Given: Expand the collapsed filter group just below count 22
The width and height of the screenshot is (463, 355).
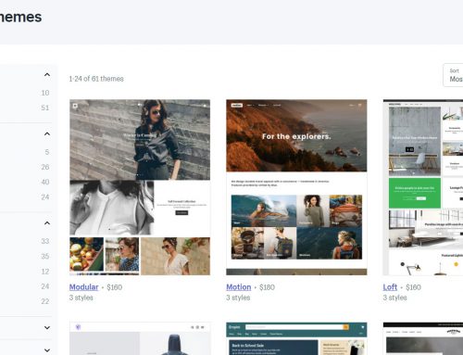Looking at the screenshot, I should [47, 327].
